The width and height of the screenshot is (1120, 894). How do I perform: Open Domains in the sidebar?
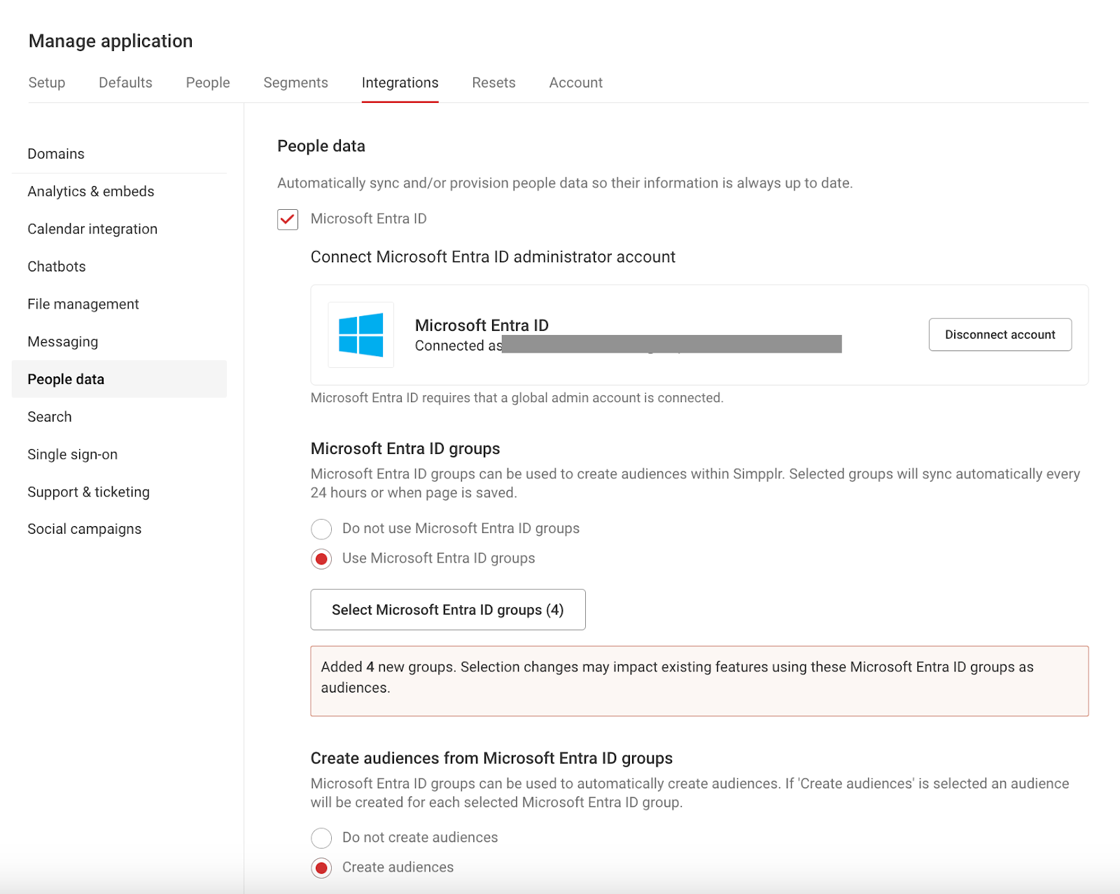pos(119,154)
